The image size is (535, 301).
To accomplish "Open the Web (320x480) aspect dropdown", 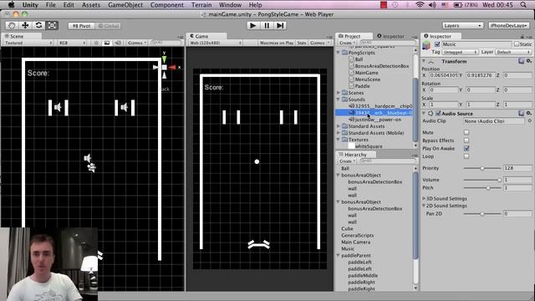I will (216, 43).
